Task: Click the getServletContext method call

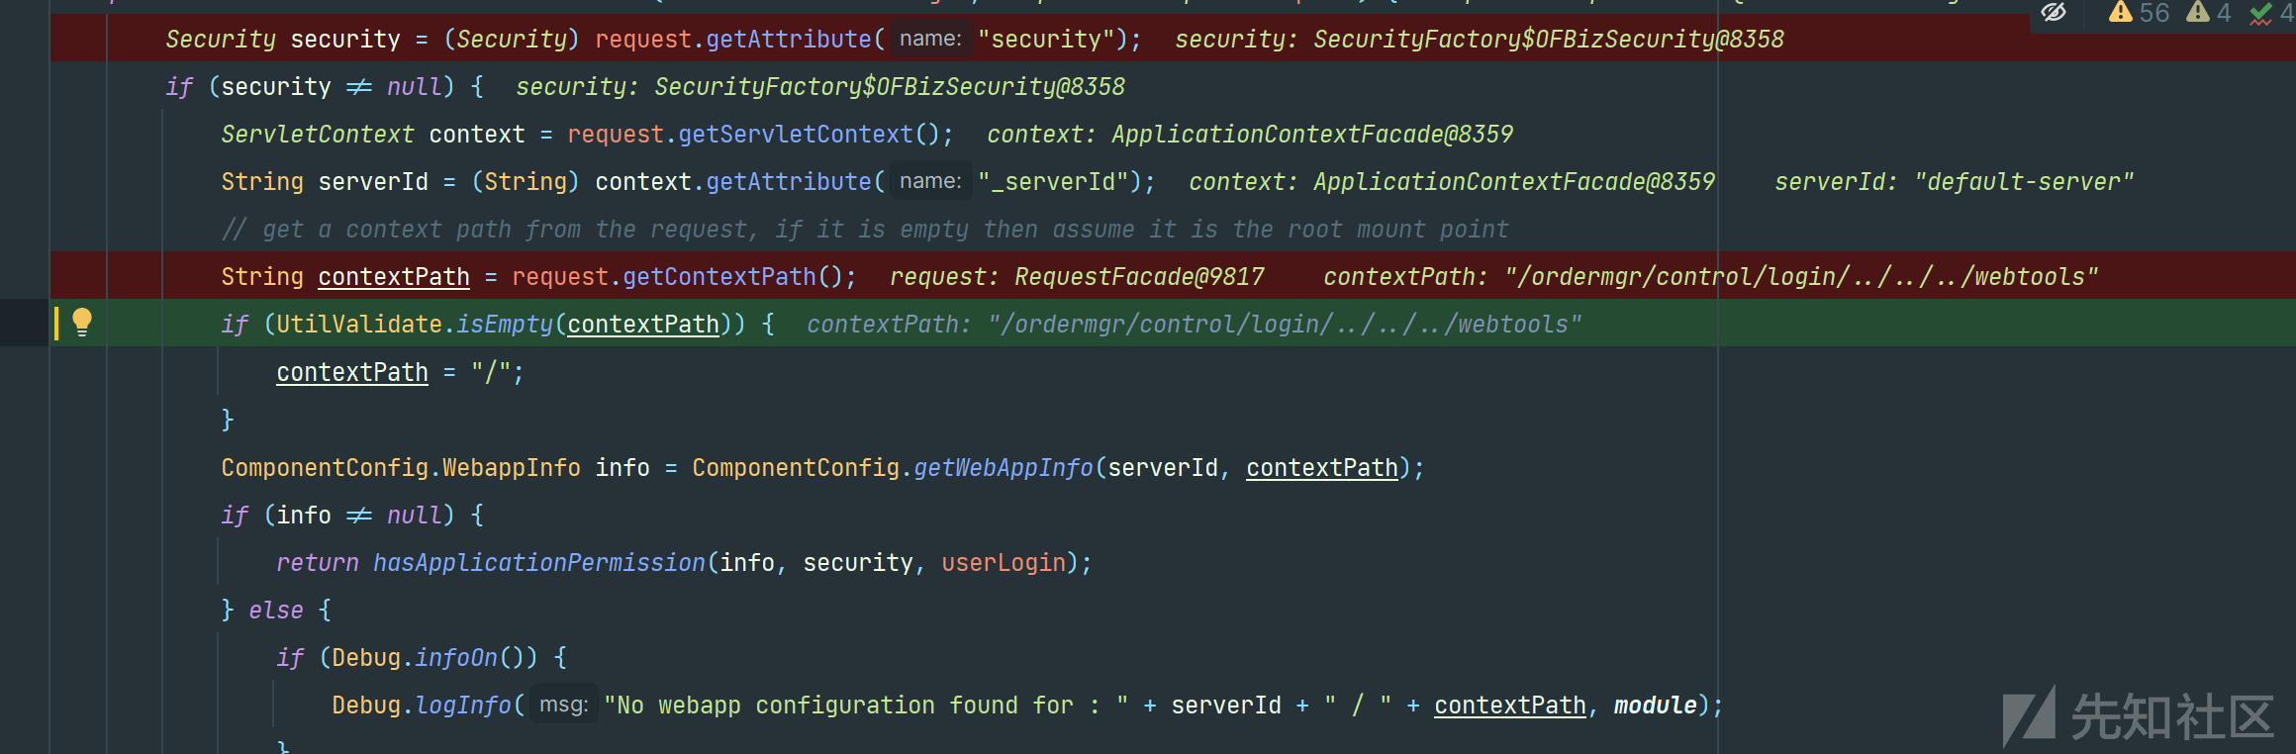Action: point(796,134)
